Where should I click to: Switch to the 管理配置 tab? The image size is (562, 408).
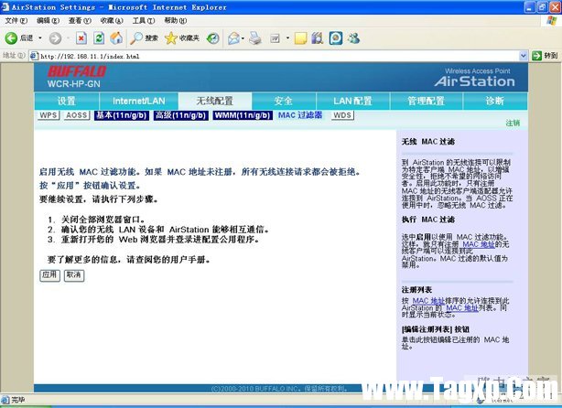[x=427, y=101]
